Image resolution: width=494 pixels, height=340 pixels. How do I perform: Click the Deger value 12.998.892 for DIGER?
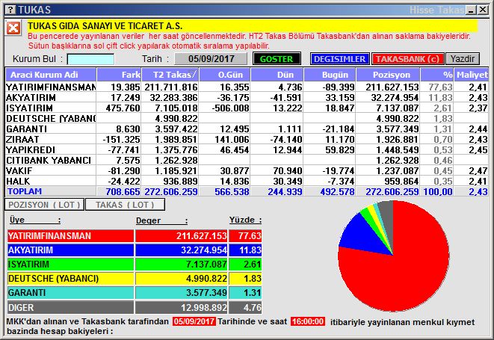pyautogui.click(x=204, y=307)
